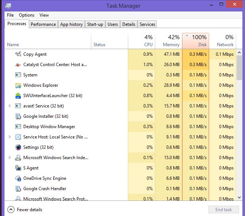Click the scrollbar down arrow

click(239, 198)
